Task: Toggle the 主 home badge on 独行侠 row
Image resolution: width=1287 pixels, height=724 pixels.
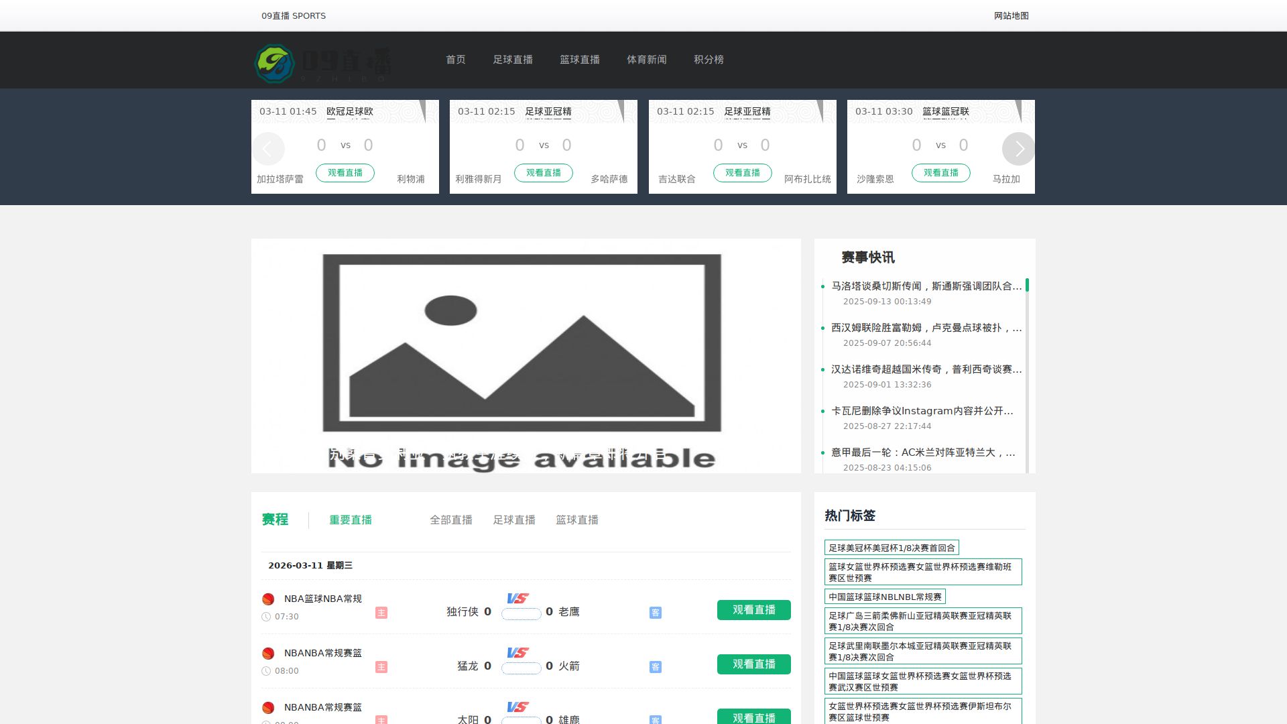Action: pyautogui.click(x=381, y=612)
